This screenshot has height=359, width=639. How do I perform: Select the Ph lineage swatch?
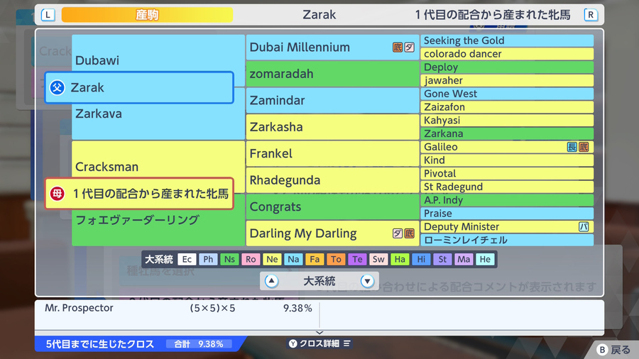[x=208, y=259]
